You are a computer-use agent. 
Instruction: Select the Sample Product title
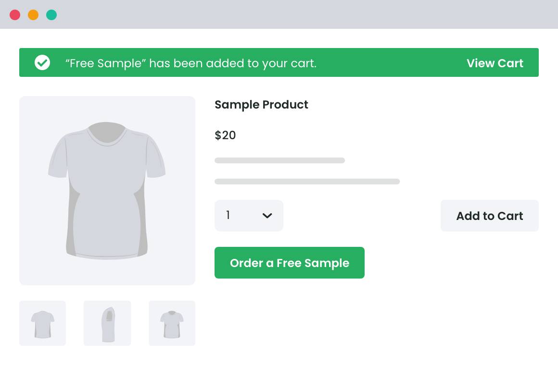click(x=261, y=105)
